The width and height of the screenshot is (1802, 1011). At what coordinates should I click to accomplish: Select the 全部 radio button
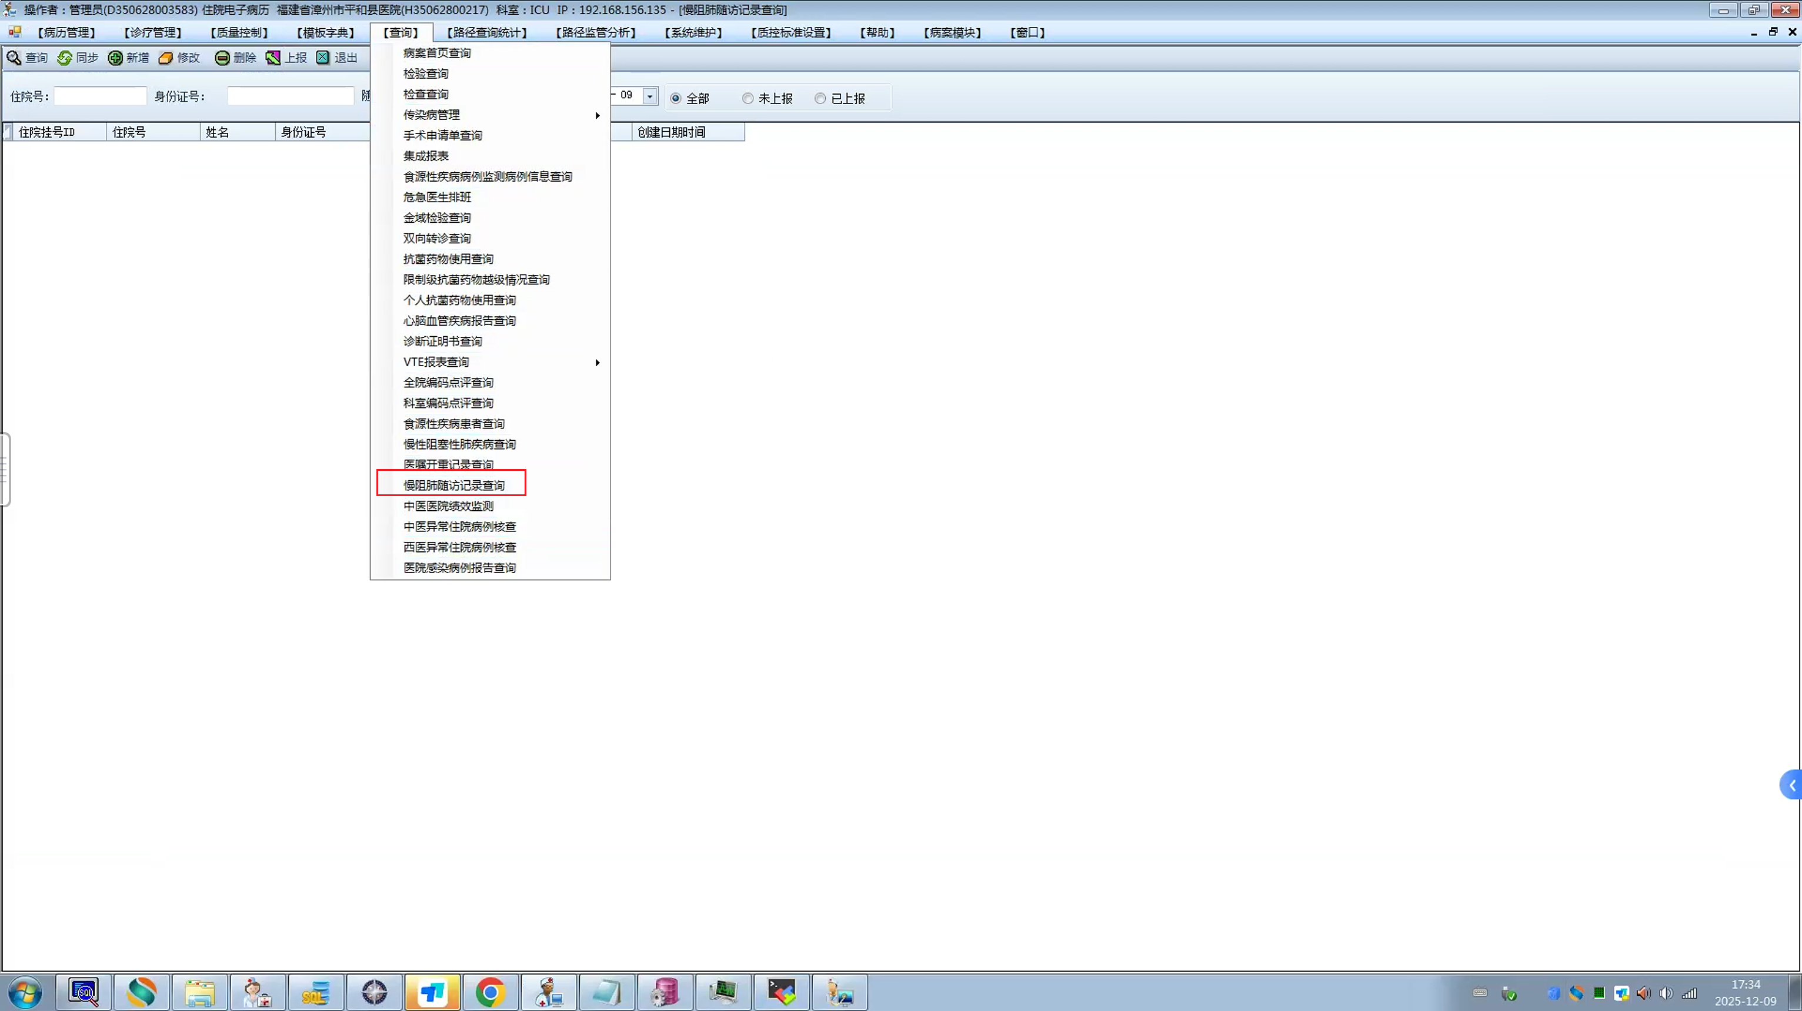(x=676, y=99)
